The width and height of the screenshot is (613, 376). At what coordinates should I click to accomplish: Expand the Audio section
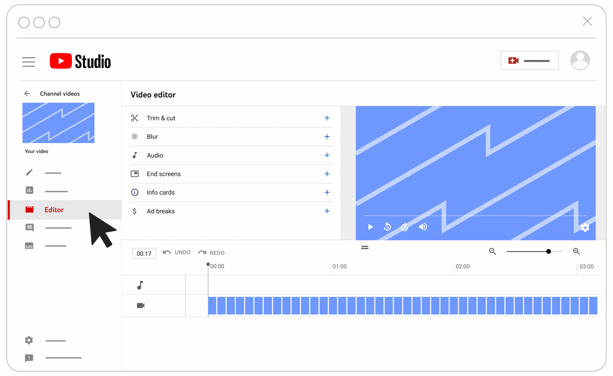pyautogui.click(x=326, y=155)
